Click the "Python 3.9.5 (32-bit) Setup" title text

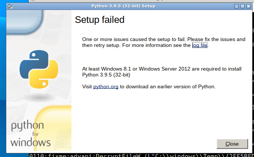coord(123,6)
